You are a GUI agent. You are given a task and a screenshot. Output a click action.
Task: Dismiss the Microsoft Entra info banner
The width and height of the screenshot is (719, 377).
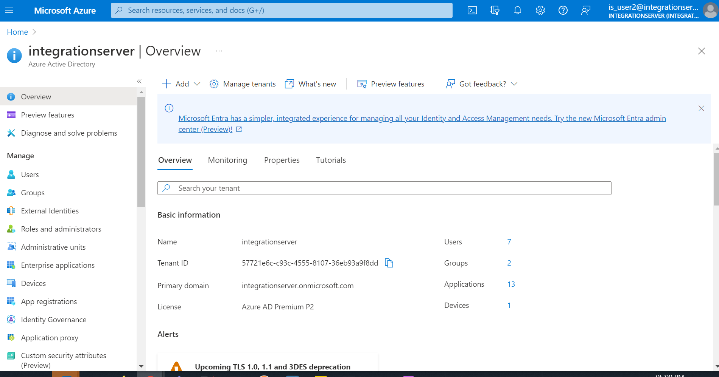(701, 108)
